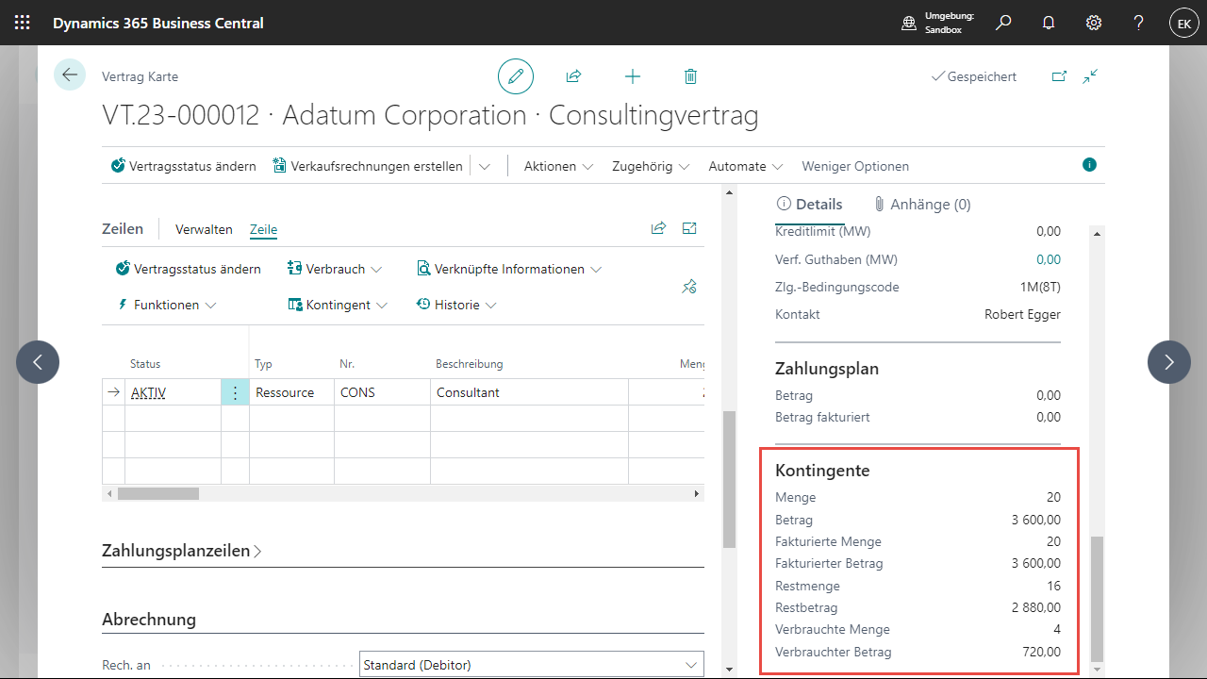The height and width of the screenshot is (679, 1207).
Task: Select the Zeile tab in Zeilen
Action: pos(263,229)
